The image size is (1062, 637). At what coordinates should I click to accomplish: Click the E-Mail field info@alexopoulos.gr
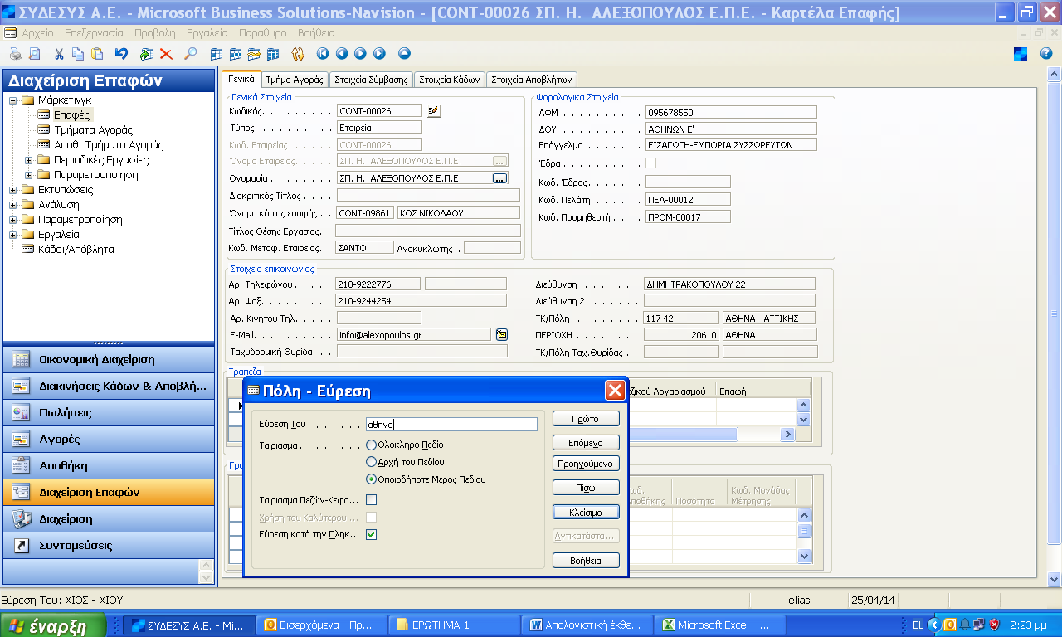click(413, 334)
